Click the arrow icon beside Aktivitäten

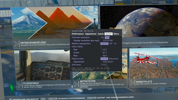(x=76, y=84)
